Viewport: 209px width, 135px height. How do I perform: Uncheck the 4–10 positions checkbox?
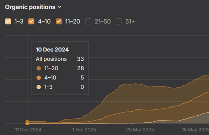[31, 21]
